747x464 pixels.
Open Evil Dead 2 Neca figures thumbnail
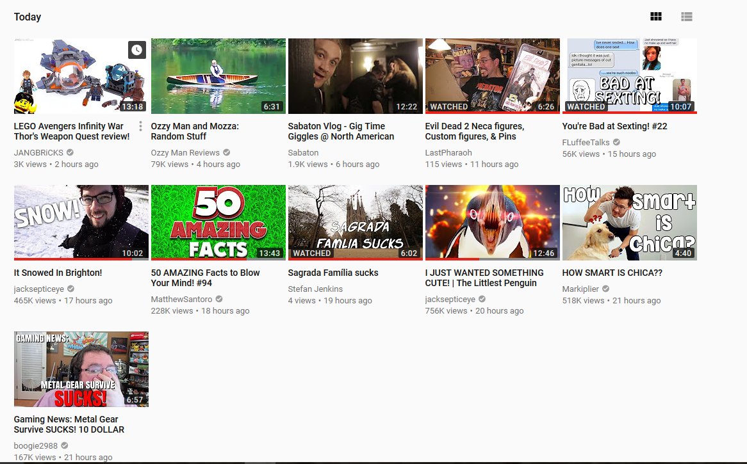(x=493, y=76)
